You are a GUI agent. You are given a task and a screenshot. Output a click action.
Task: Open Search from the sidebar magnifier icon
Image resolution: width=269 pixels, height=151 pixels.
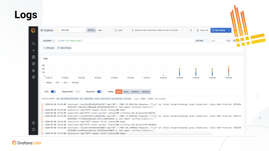coord(33,44)
